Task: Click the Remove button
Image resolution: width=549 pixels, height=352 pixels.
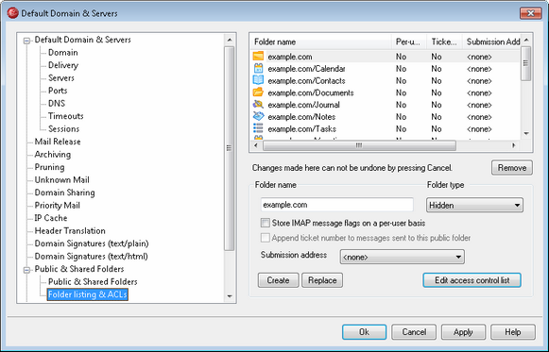Action: click(x=512, y=168)
